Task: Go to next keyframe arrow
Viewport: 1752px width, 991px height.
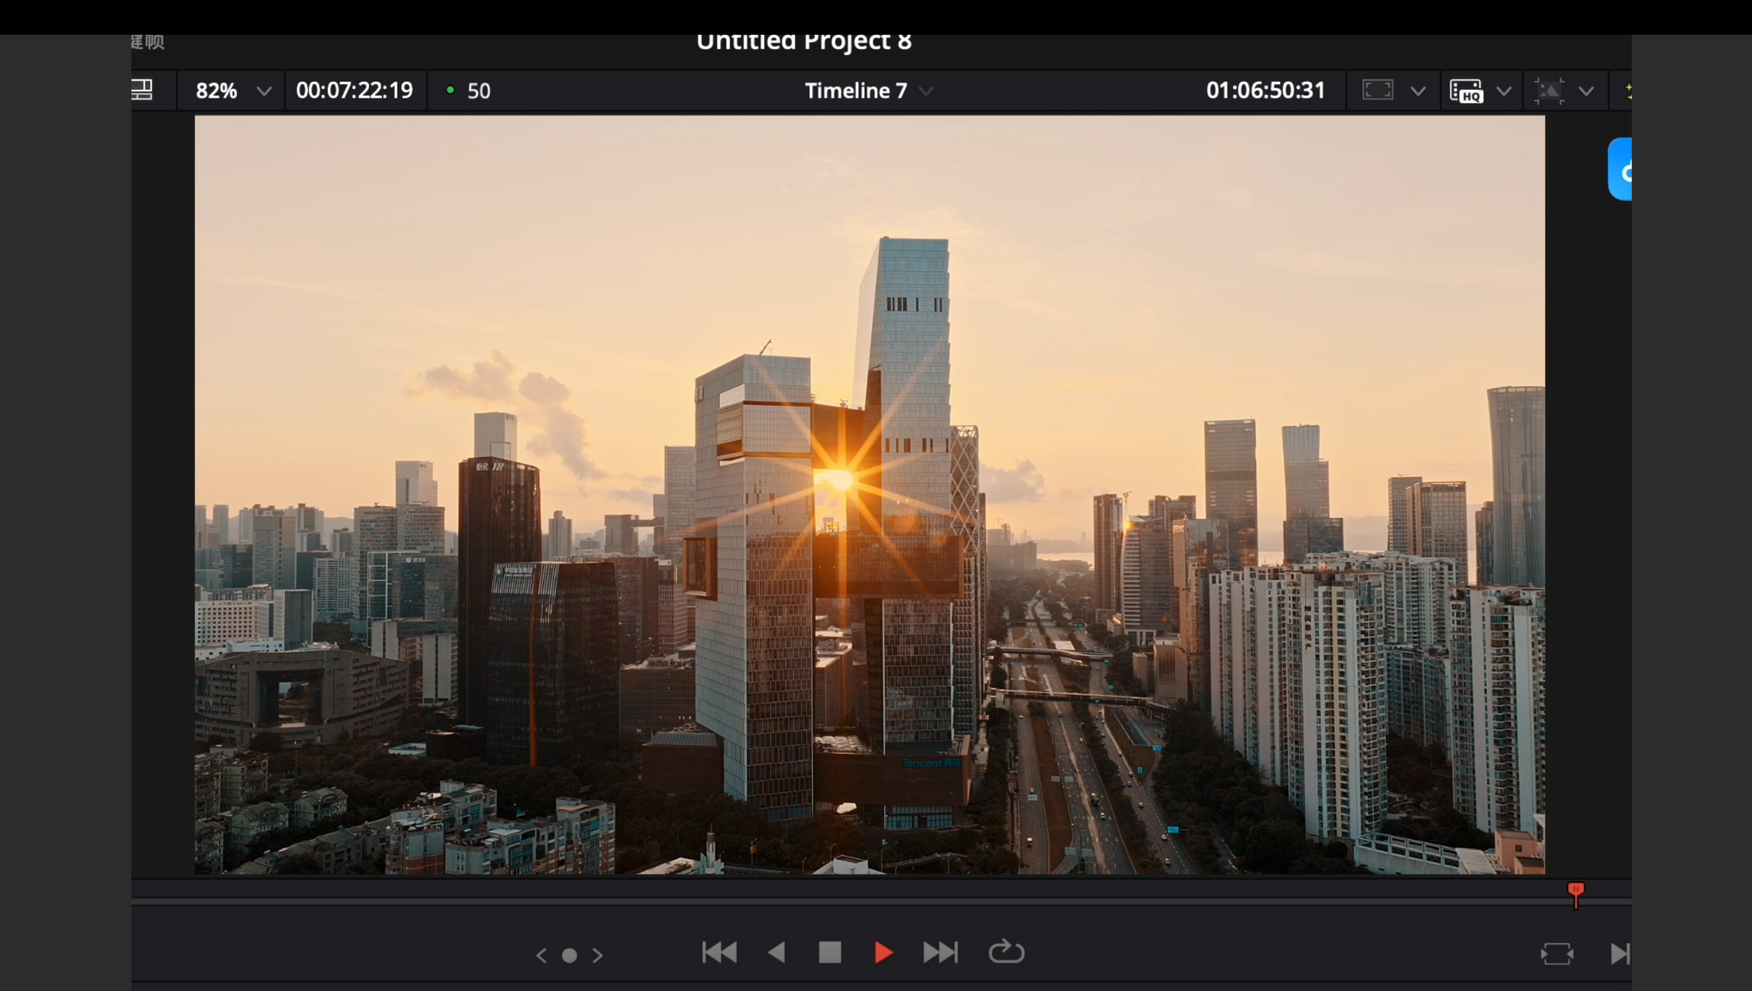Action: pos(598,955)
